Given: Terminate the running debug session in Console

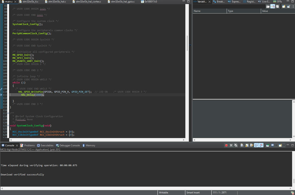Looking at the screenshot, I should click(x=226, y=145).
